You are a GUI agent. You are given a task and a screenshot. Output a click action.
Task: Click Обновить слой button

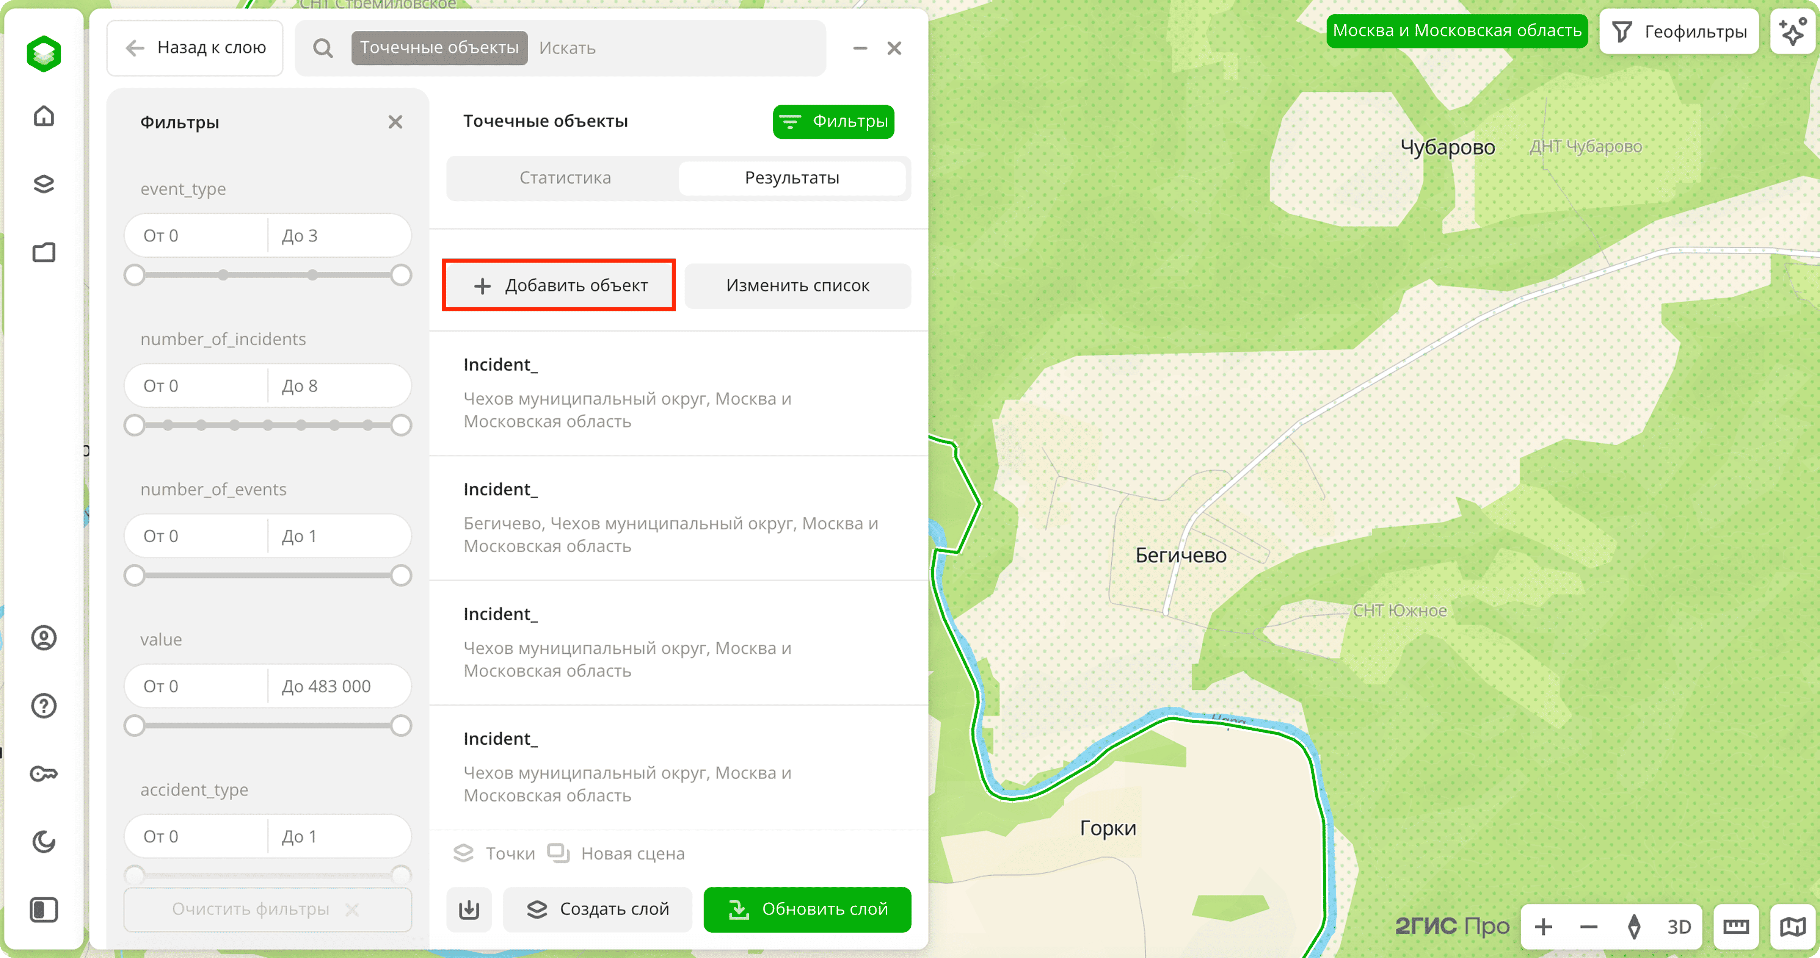point(807,909)
